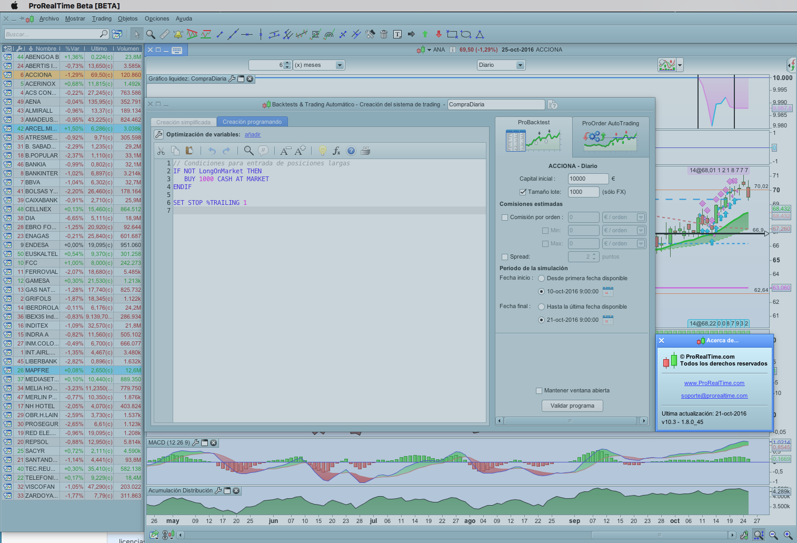Enable the Comisión por orden checkbox
The width and height of the screenshot is (797, 543).
point(505,218)
